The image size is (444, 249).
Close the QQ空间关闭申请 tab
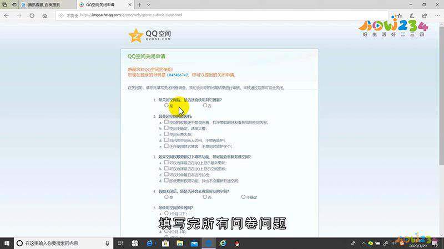130,5
